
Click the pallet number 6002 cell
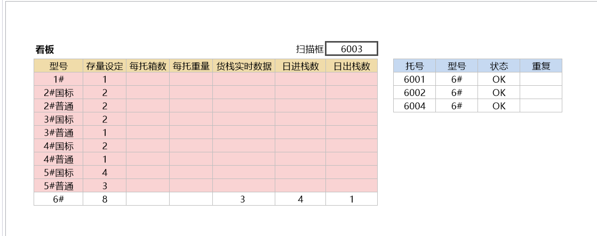click(x=415, y=93)
